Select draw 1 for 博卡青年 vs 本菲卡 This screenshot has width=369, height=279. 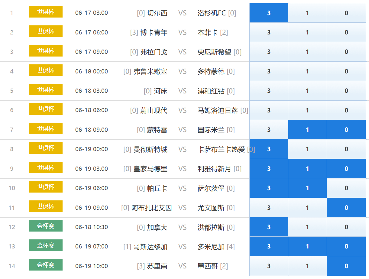tap(307, 32)
